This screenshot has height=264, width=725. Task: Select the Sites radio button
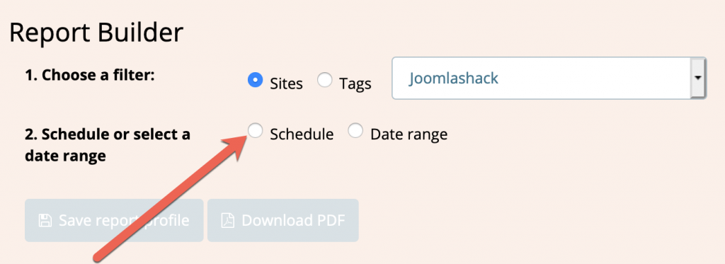pos(255,80)
